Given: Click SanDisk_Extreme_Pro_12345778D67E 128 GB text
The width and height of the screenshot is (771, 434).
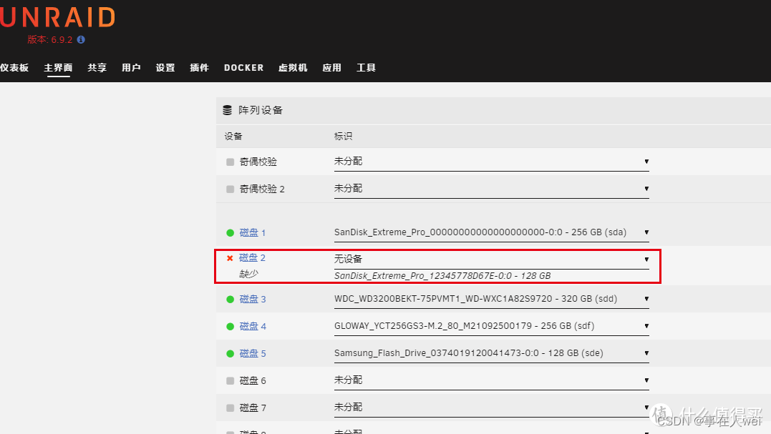Looking at the screenshot, I should pyautogui.click(x=442, y=275).
